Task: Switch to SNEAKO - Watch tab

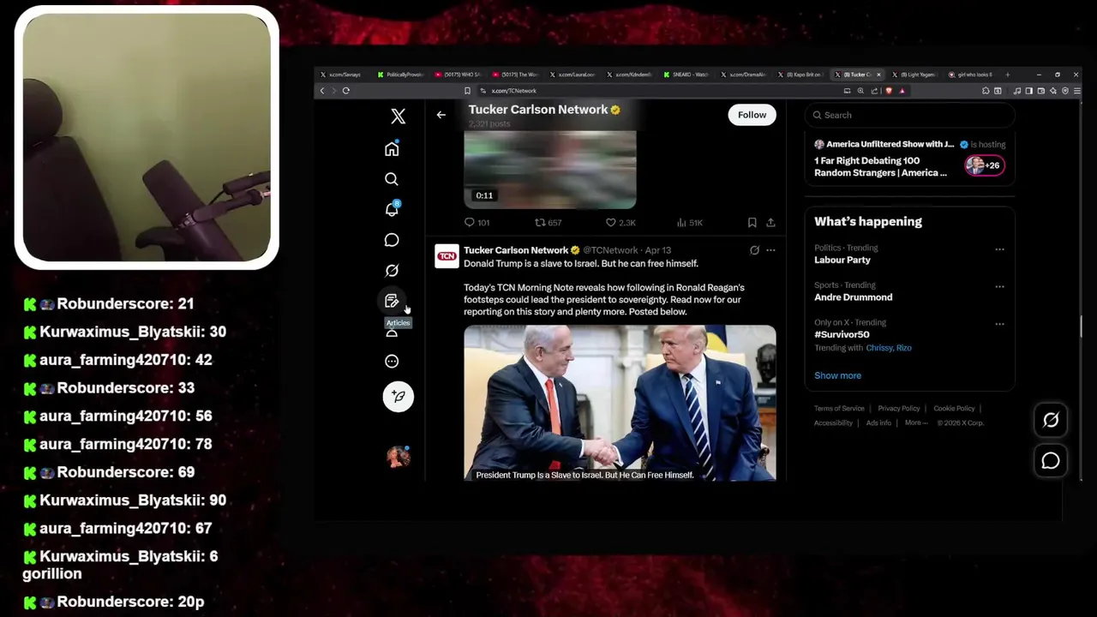Action: tap(687, 75)
